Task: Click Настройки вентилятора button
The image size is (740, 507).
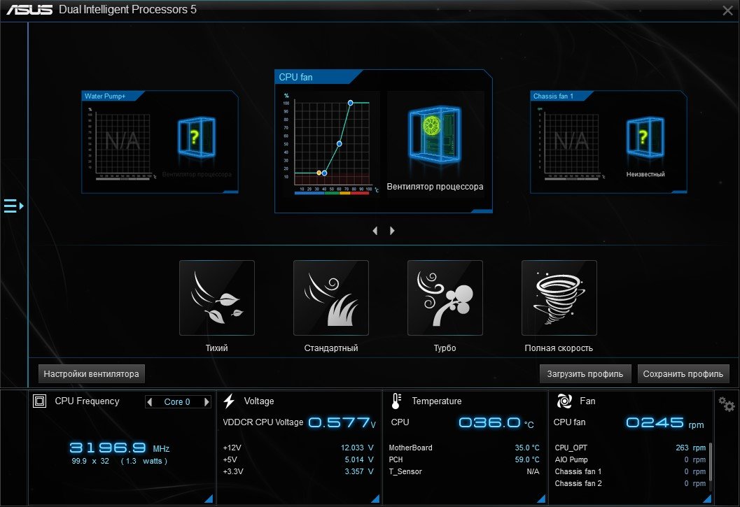Action: point(92,374)
